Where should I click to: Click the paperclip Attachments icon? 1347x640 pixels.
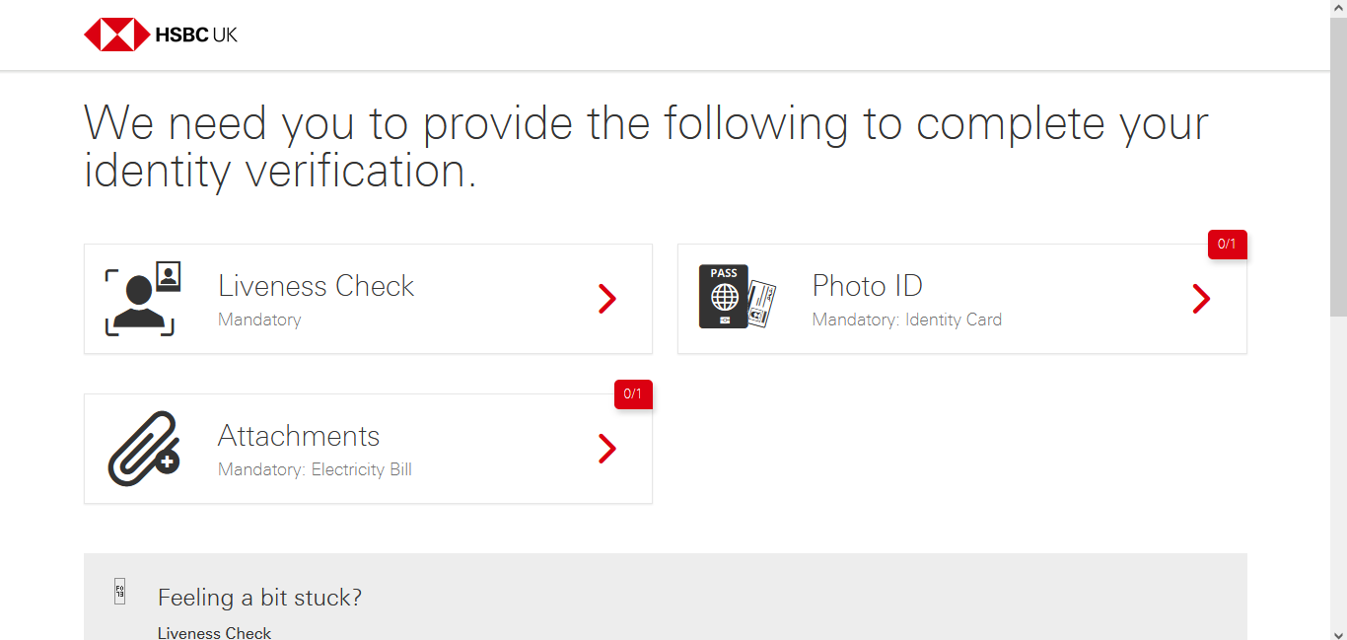[x=143, y=449]
